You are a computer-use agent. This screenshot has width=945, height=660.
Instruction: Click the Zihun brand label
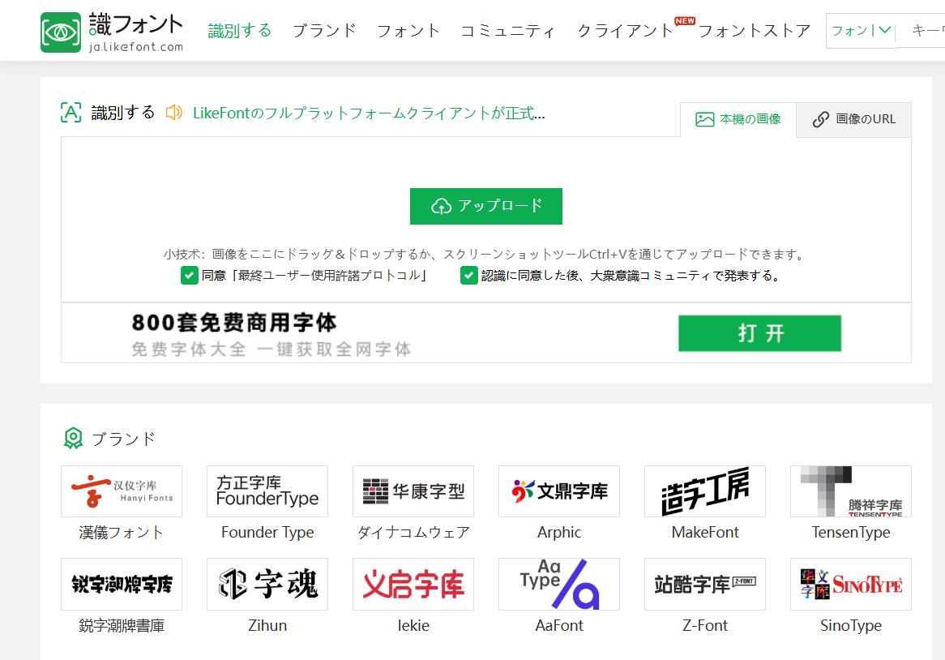267,626
